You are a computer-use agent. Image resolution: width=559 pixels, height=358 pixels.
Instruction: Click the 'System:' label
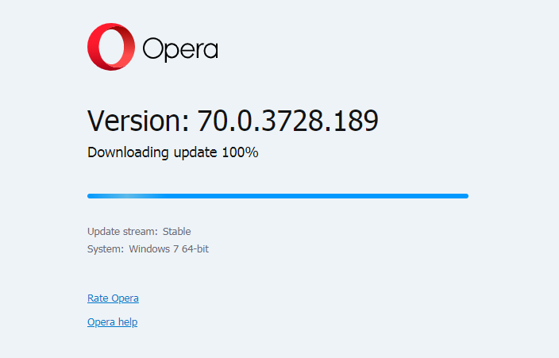[x=106, y=249]
